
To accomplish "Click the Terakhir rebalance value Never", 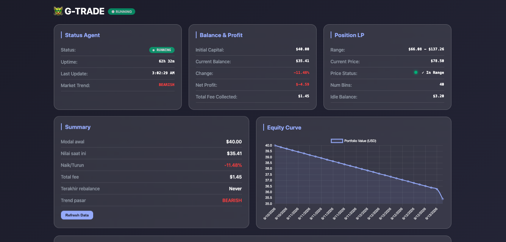I will click(236, 189).
